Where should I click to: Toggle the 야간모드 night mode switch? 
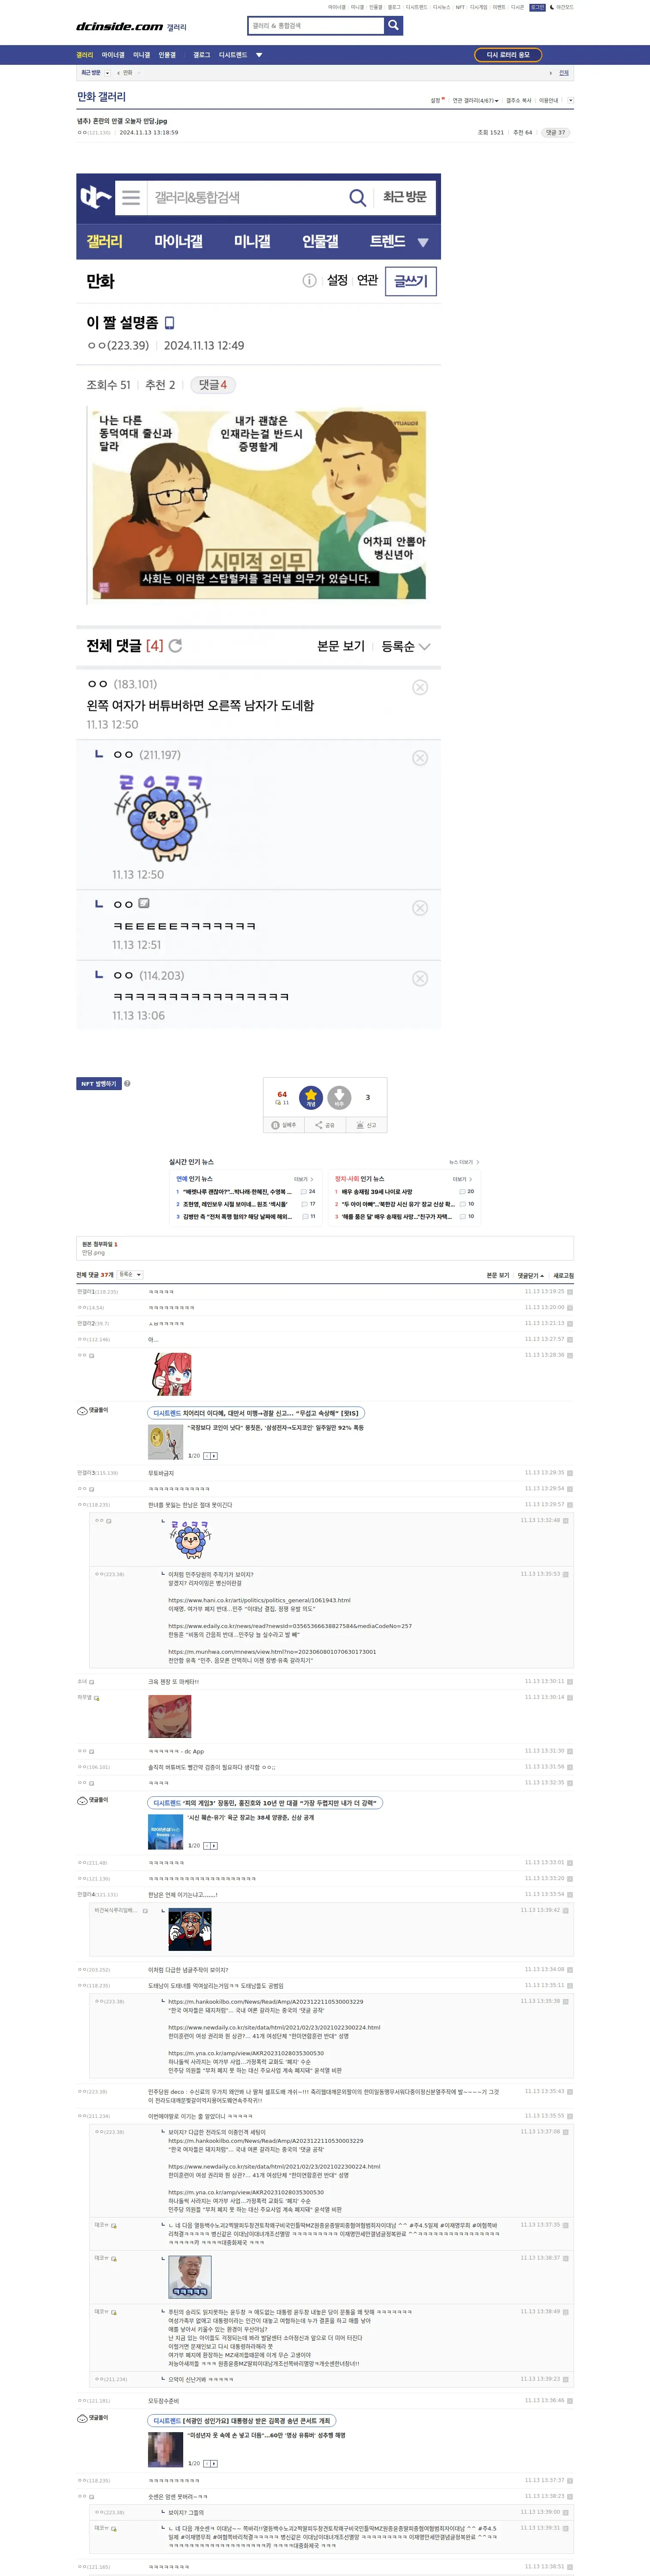(561, 7)
